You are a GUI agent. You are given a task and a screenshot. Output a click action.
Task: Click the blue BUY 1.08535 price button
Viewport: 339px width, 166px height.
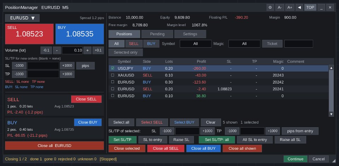[x=79, y=34]
